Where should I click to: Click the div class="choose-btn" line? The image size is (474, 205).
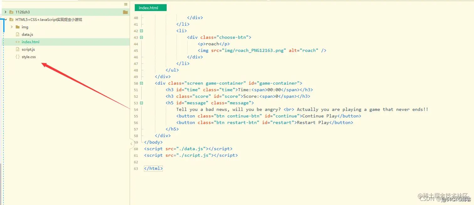click(219, 37)
